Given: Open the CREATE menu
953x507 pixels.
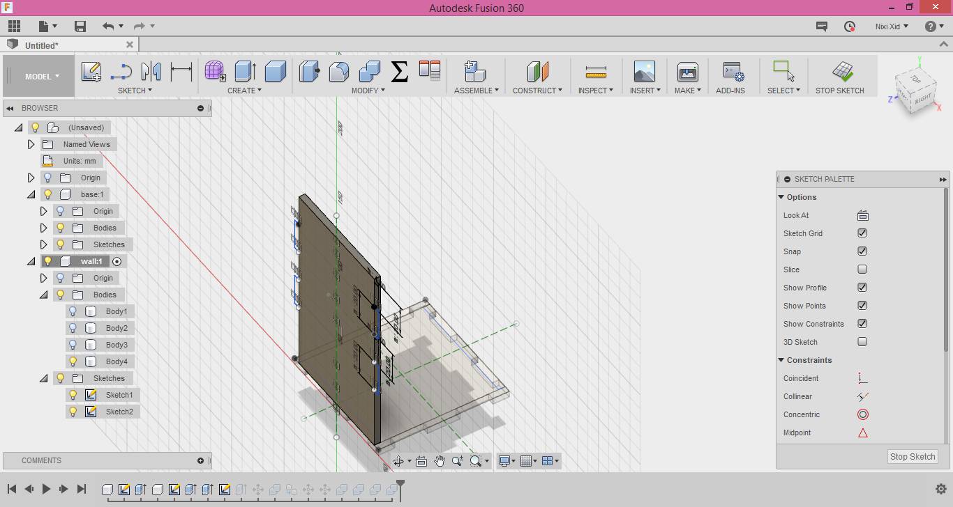Looking at the screenshot, I should pos(244,91).
